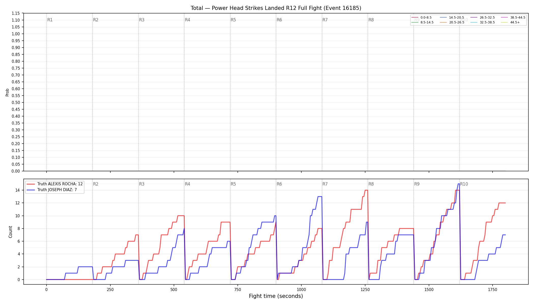Select the 38.5-44.5 legend entry
534x305 pixels.
coord(513,18)
